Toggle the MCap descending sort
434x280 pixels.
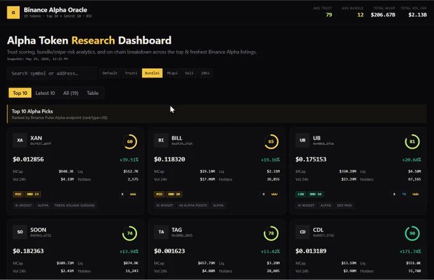(172, 73)
